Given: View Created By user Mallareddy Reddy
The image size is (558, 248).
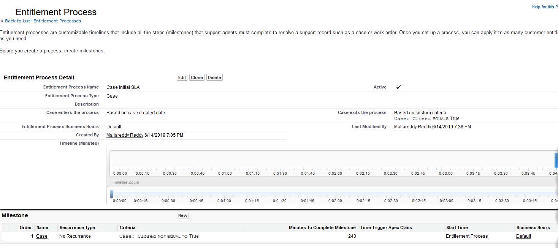Looking at the screenshot, I should [125, 135].
